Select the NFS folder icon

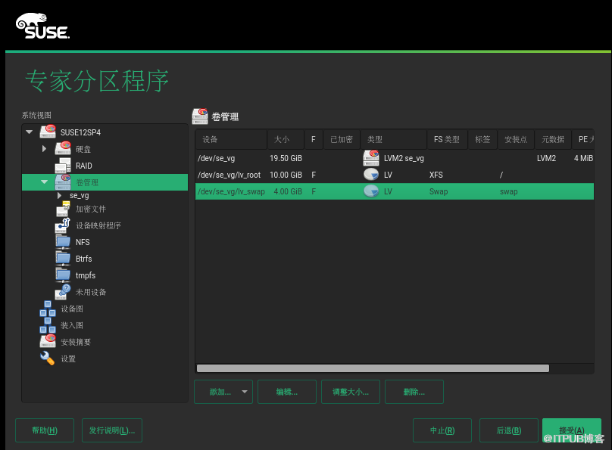click(63, 242)
